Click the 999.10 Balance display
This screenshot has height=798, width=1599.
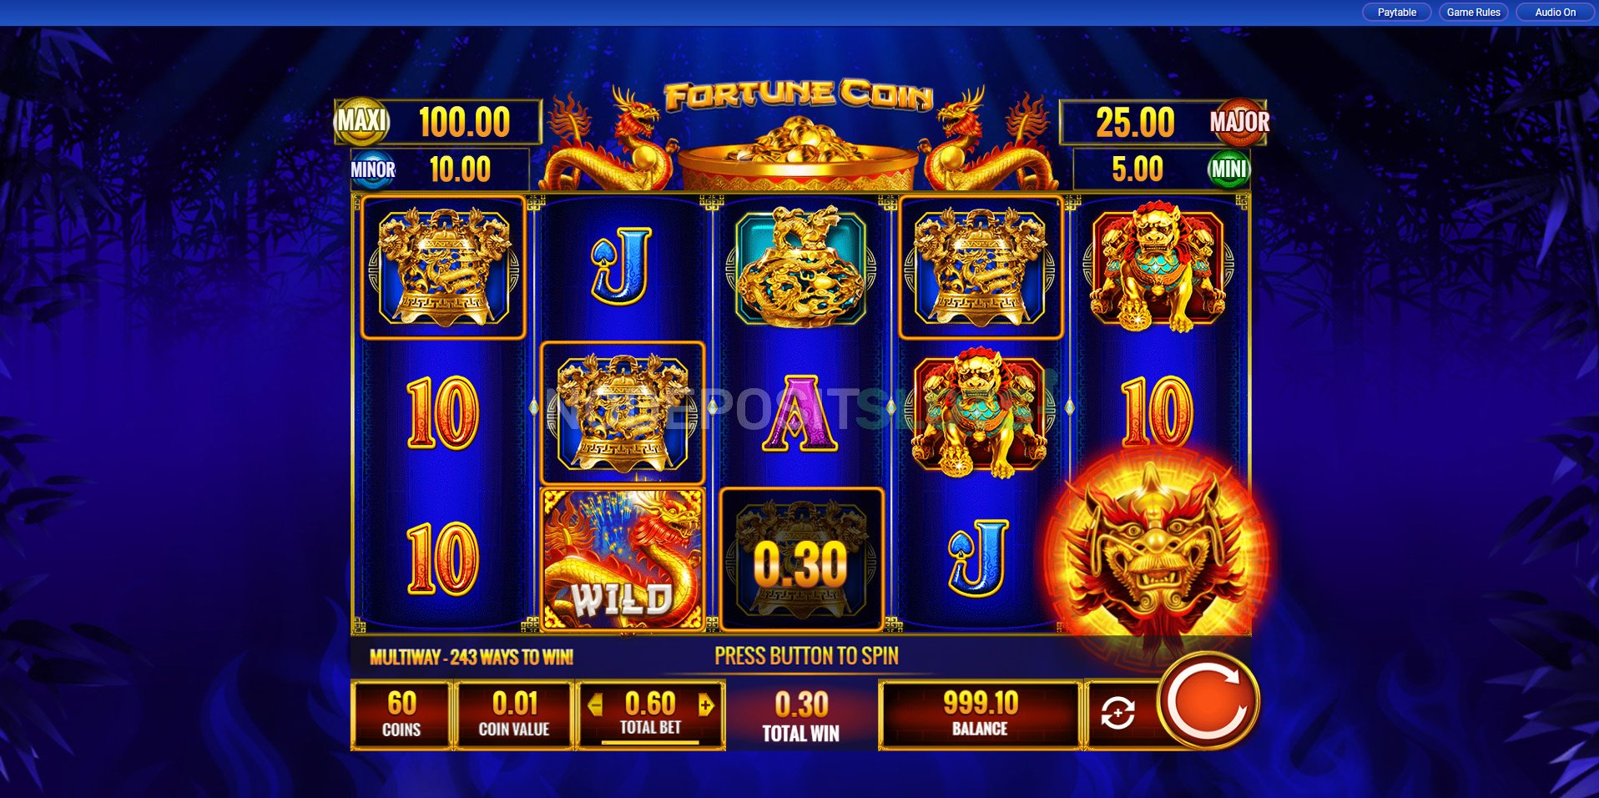point(981,715)
